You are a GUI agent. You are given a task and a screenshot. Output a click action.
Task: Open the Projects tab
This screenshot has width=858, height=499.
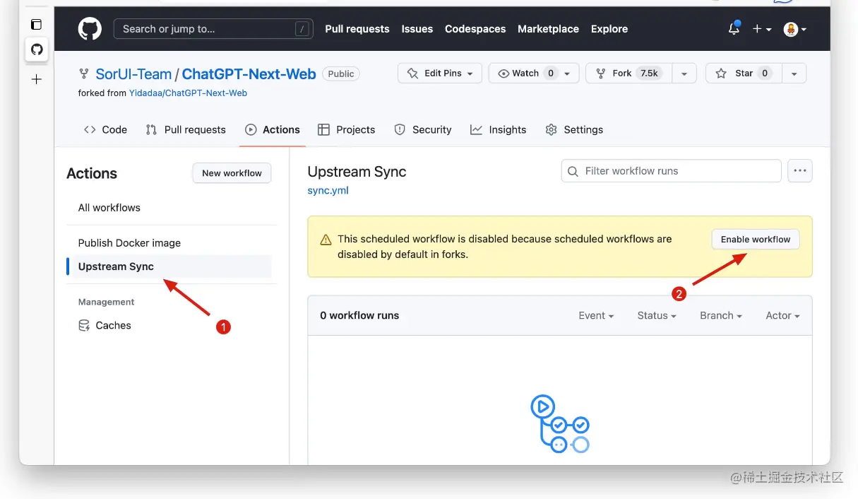pos(347,129)
